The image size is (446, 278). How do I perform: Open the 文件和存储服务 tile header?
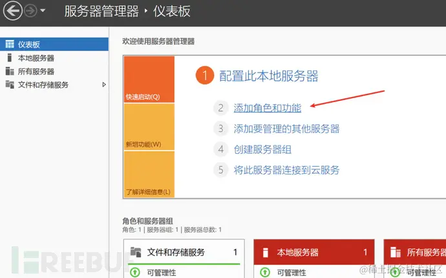coord(184,252)
